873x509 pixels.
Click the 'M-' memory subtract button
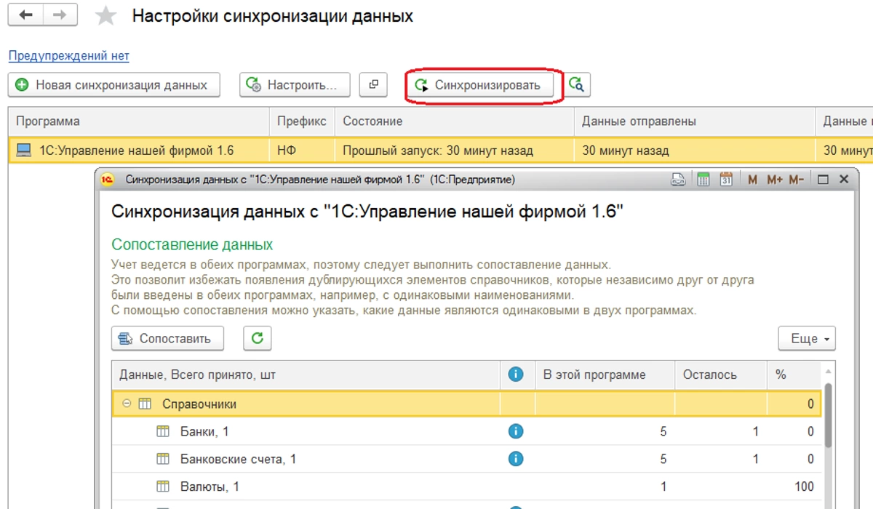[x=797, y=179]
